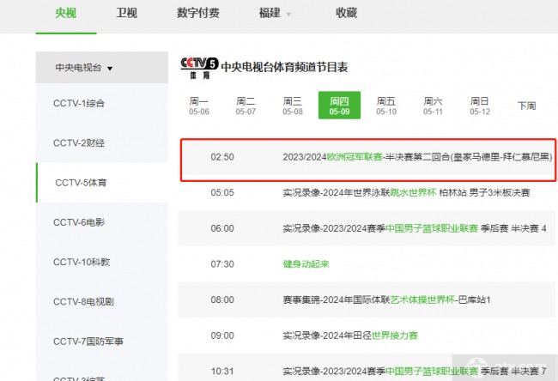Show schedule for 周五 05-10
The height and width of the screenshot is (381, 558).
click(386, 106)
